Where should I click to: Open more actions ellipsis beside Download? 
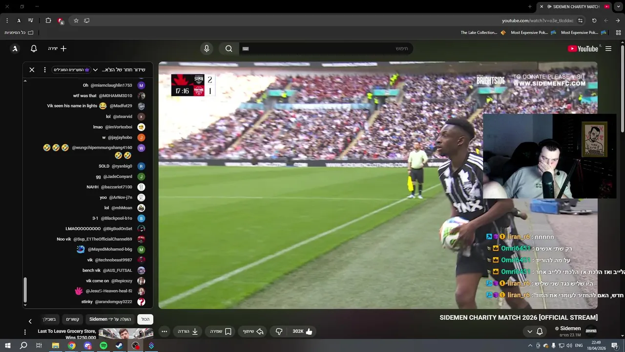tap(164, 331)
